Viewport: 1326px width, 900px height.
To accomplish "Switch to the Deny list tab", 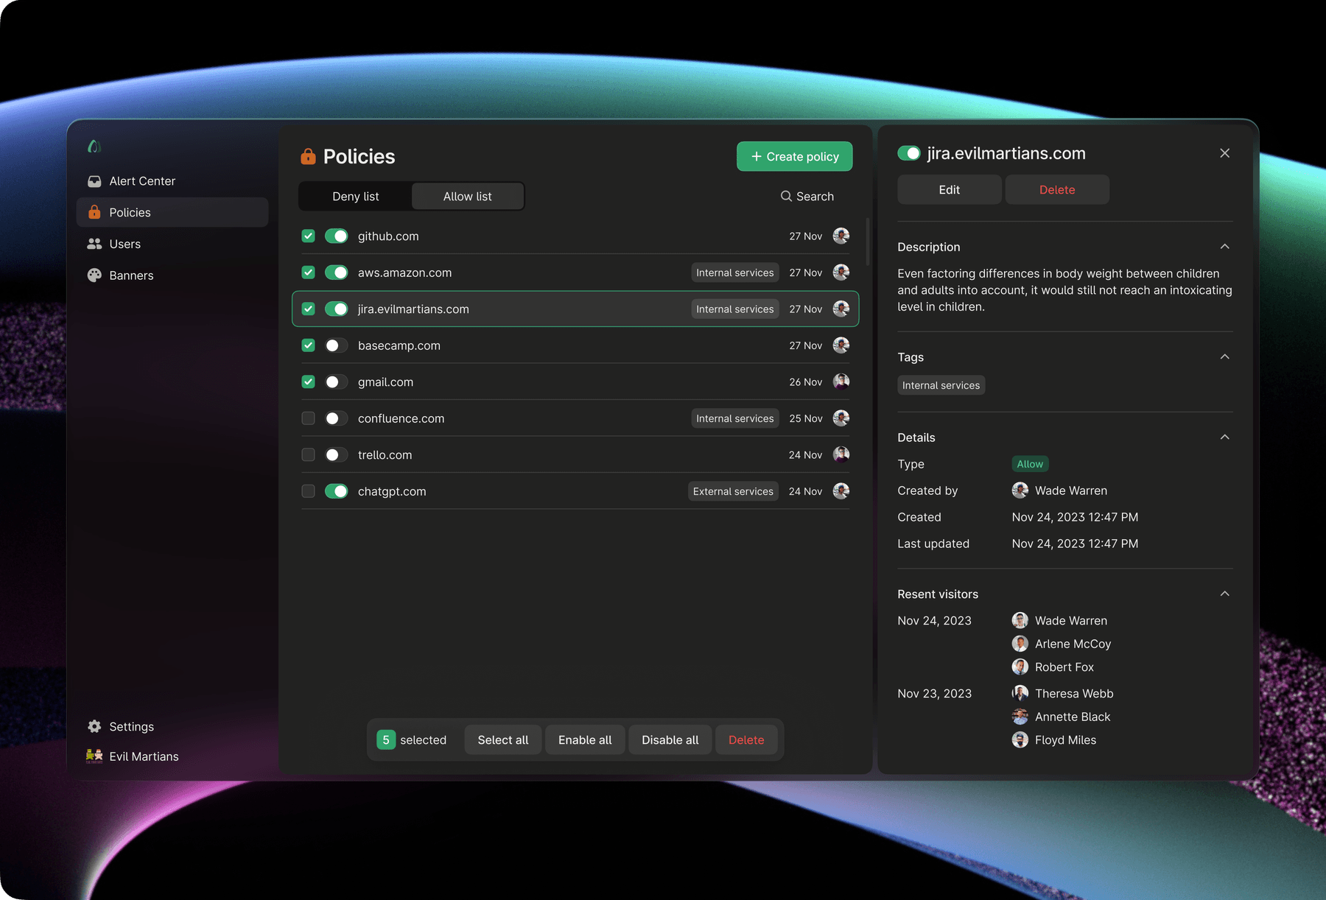I will (355, 196).
